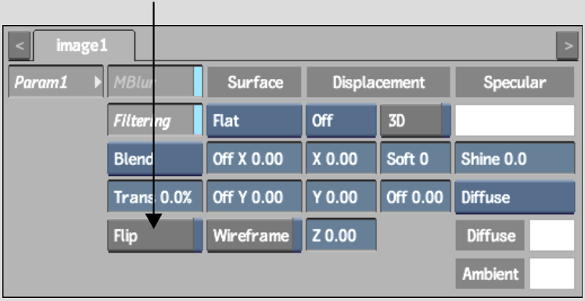This screenshot has width=585, height=301.
Task: Click the Trans 0.0% field
Action: [155, 196]
